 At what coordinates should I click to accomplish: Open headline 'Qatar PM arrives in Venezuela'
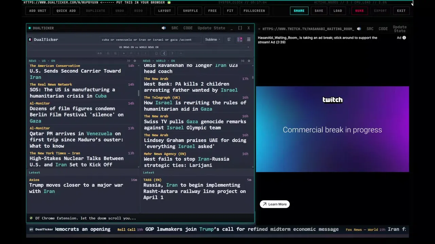click(x=76, y=140)
